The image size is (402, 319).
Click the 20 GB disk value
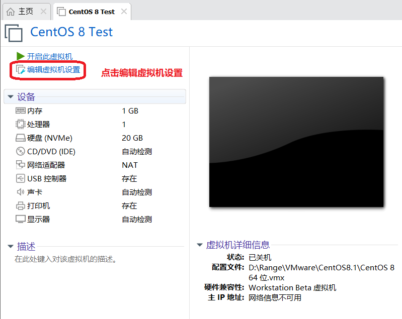click(132, 138)
